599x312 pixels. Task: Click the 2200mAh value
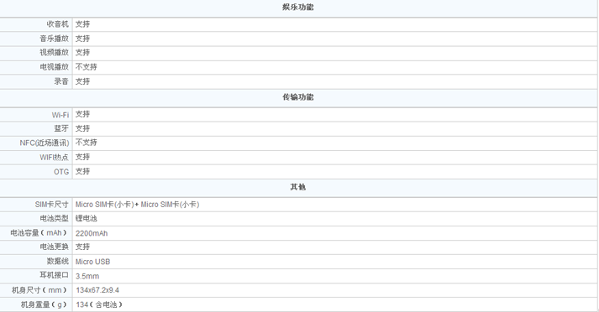coord(92,233)
